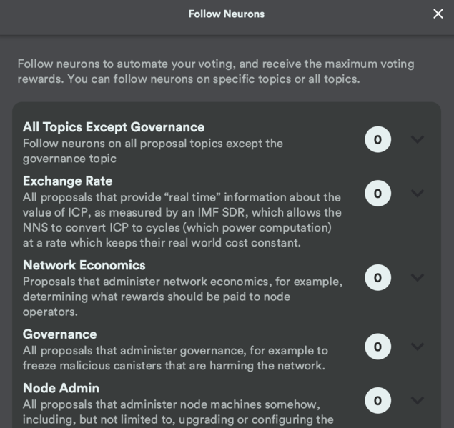The image size is (454, 428).
Task: Click the Exchange Rate description about ICP value
Action: tap(182, 219)
